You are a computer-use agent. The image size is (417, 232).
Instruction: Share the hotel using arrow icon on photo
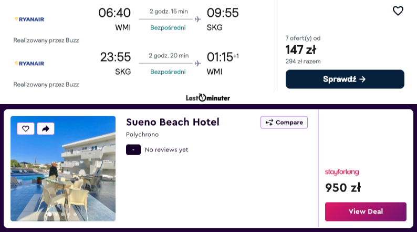45,128
